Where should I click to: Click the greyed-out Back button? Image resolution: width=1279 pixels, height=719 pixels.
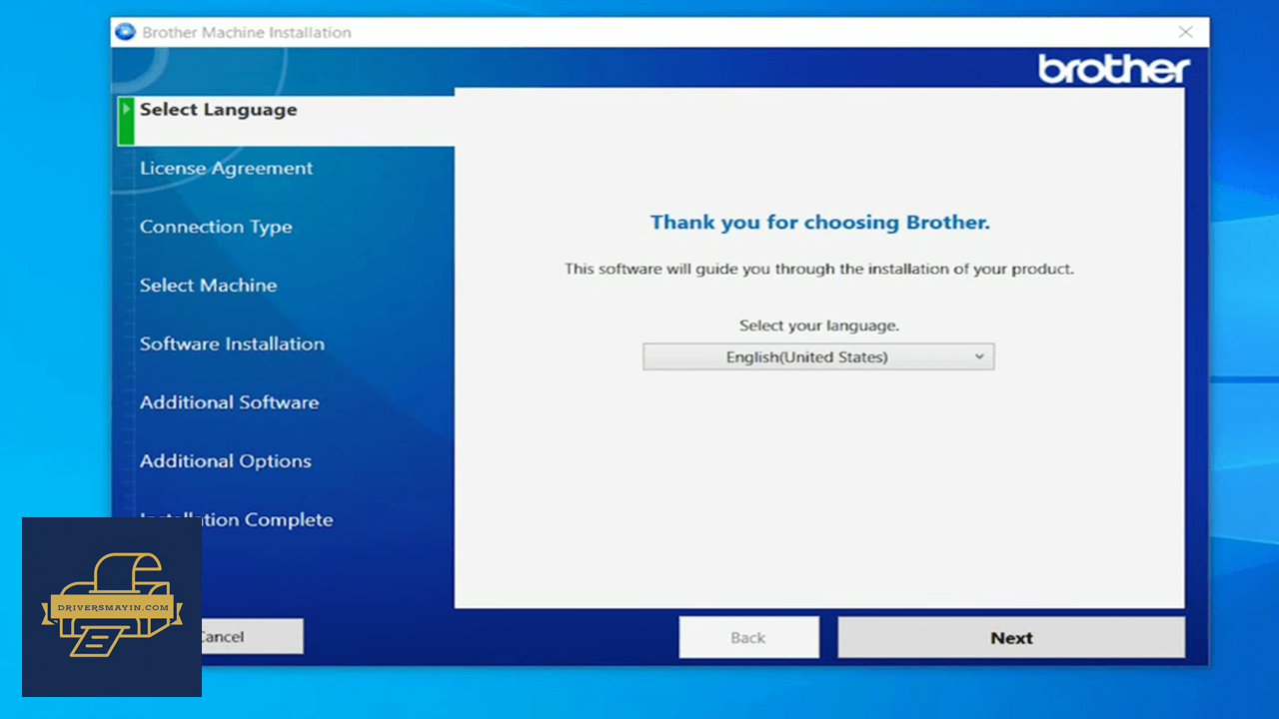point(748,637)
